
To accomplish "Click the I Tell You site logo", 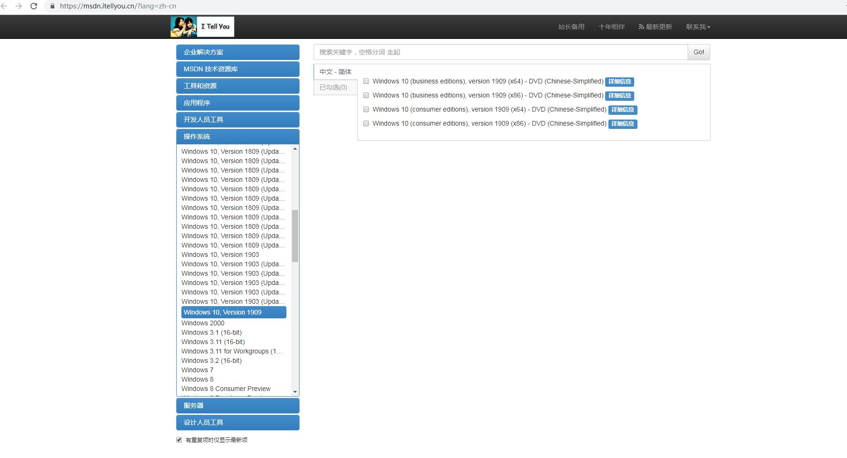I will coord(202,27).
